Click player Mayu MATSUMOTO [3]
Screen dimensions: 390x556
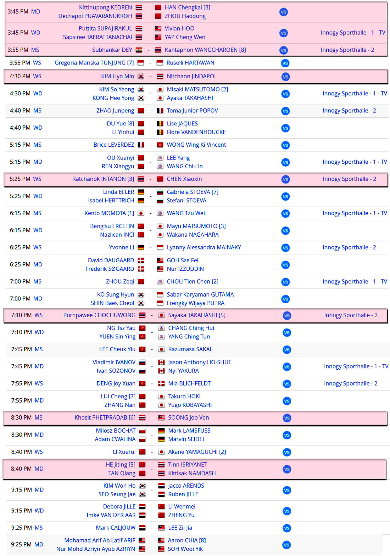point(196,226)
